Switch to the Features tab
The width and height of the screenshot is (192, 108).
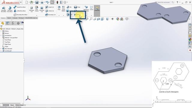click(3, 18)
